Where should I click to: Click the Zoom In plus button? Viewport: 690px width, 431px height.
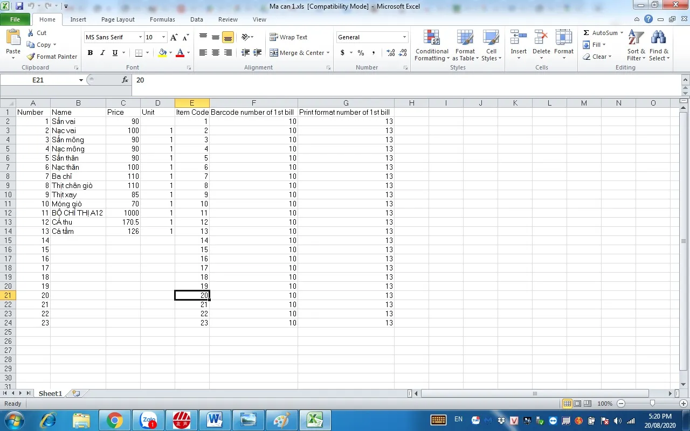pyautogui.click(x=684, y=404)
